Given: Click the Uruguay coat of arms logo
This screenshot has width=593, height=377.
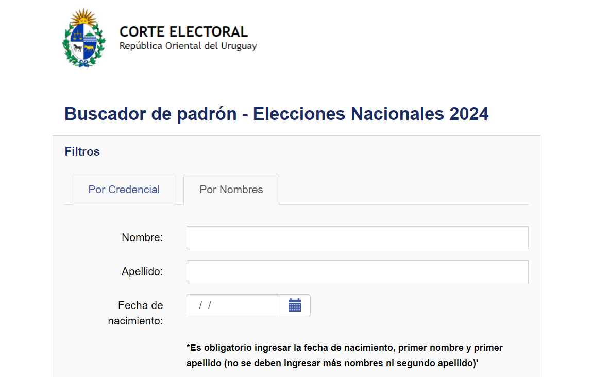Looking at the screenshot, I should [x=83, y=38].
